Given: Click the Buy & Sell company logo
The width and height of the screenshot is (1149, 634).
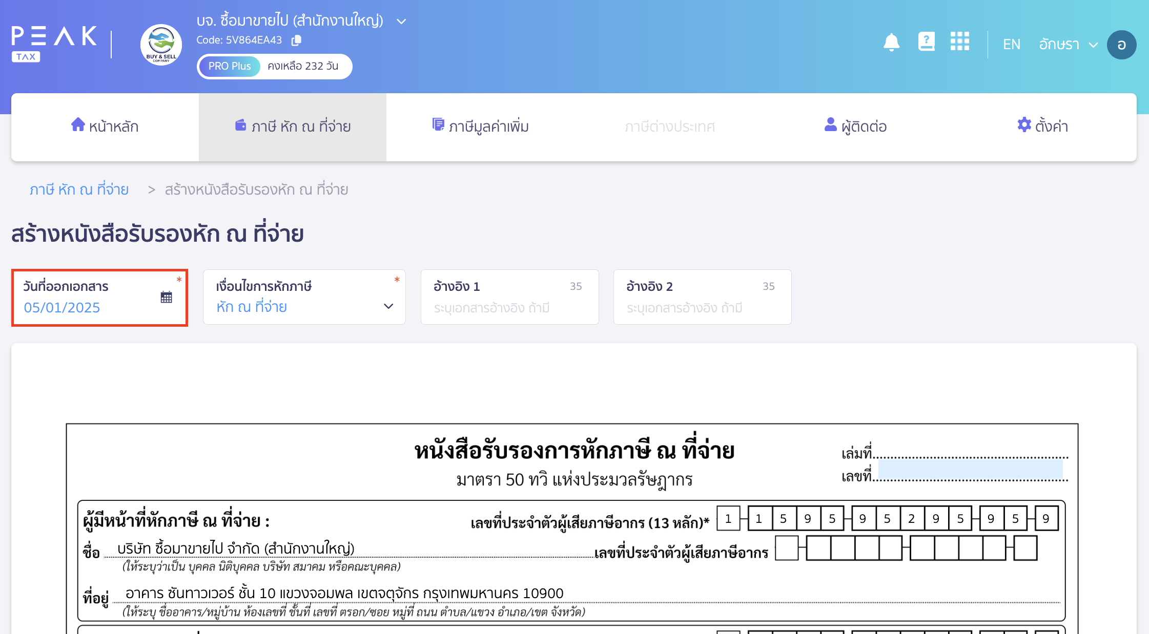Looking at the screenshot, I should pos(161,45).
